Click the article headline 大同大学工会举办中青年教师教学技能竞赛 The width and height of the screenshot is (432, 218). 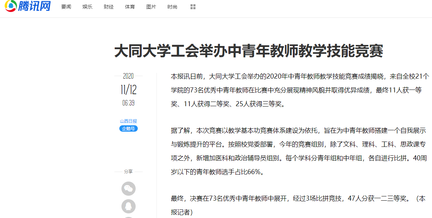(x=249, y=51)
